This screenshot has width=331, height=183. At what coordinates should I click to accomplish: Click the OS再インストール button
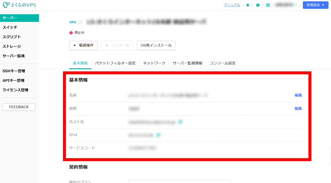point(156,46)
